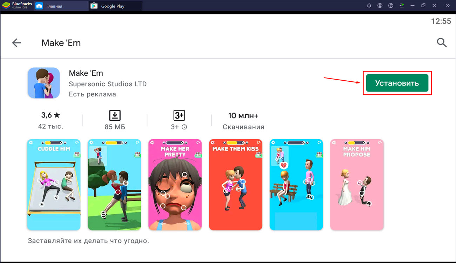The width and height of the screenshot is (456, 263).
Task: Restore down the BlueStacks window
Action: (423, 6)
